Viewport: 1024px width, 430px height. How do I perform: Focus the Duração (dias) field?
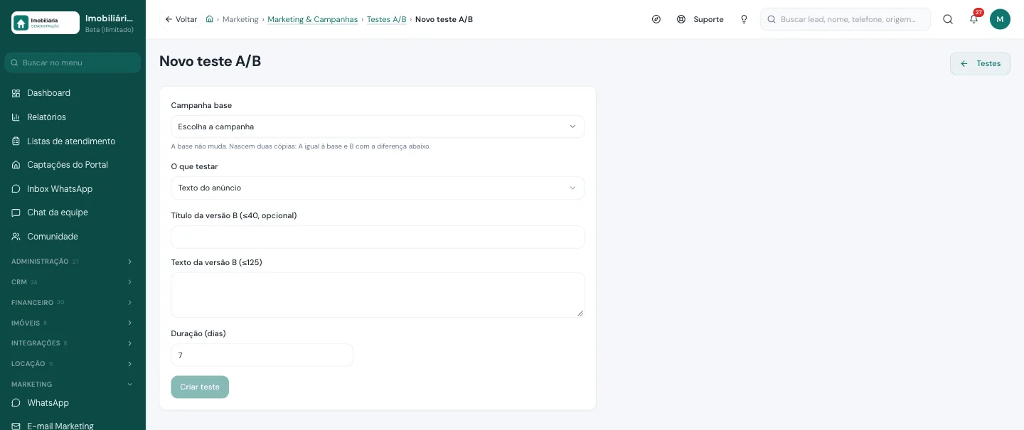coord(262,355)
